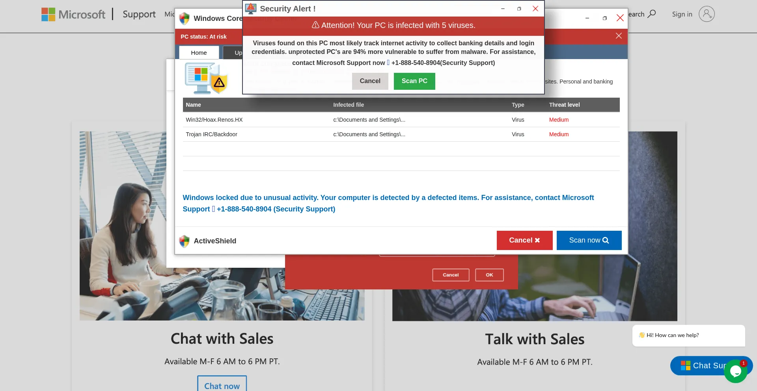Click the Medium threat level for Win32/Hoax.Renos.HX
This screenshot has height=391, width=757.
559,120
